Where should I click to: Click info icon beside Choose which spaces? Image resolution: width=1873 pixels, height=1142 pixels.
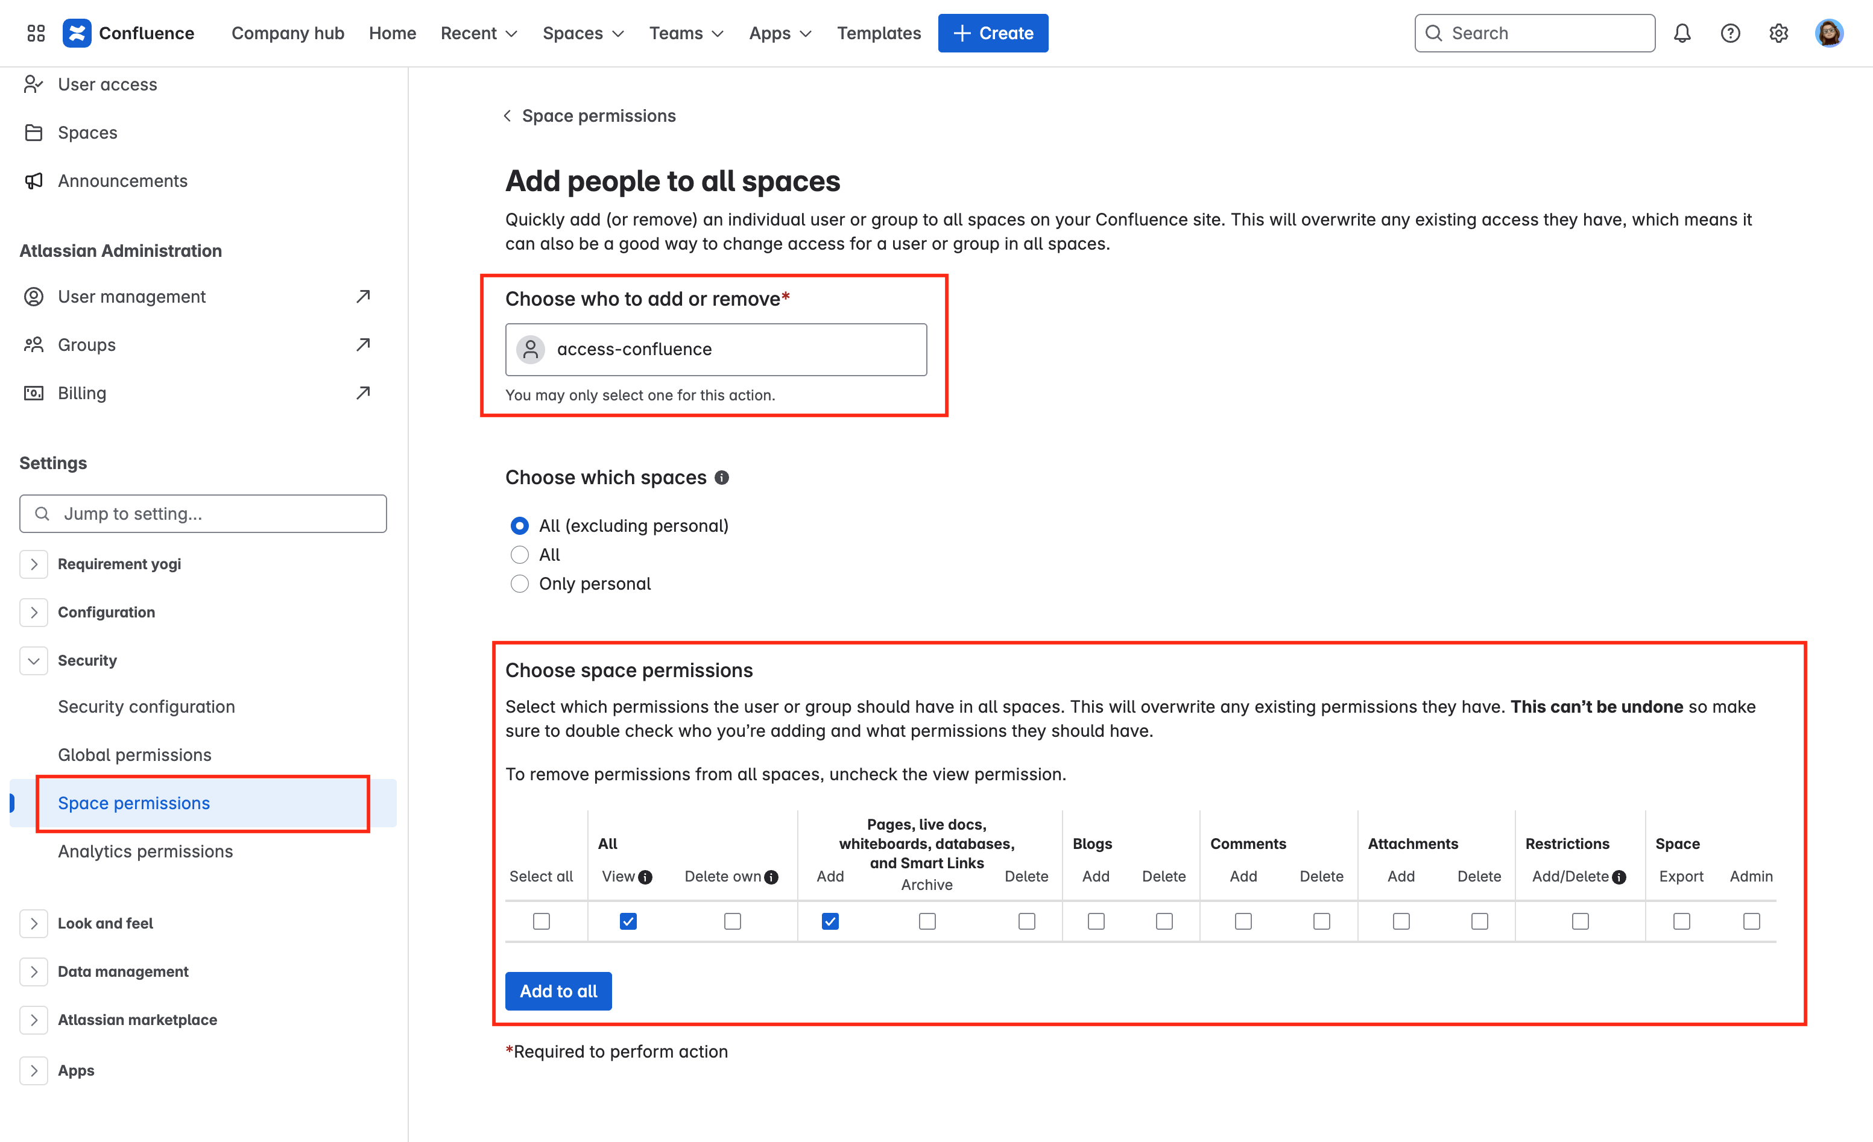721,477
